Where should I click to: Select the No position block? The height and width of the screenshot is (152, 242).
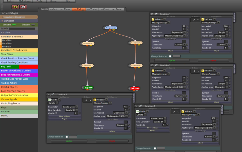pyautogui.click(x=111, y=28)
